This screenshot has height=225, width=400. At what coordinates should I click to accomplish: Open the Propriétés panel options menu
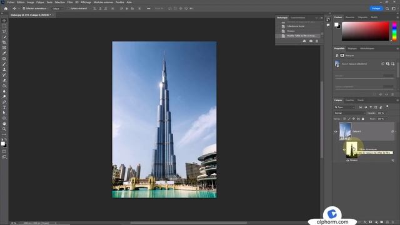[x=397, y=49]
